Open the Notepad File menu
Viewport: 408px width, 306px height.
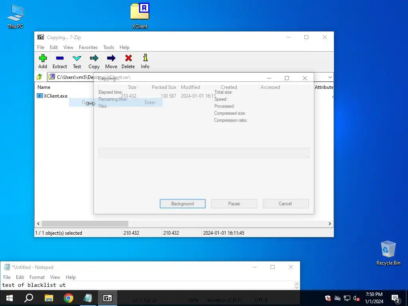coord(7,277)
